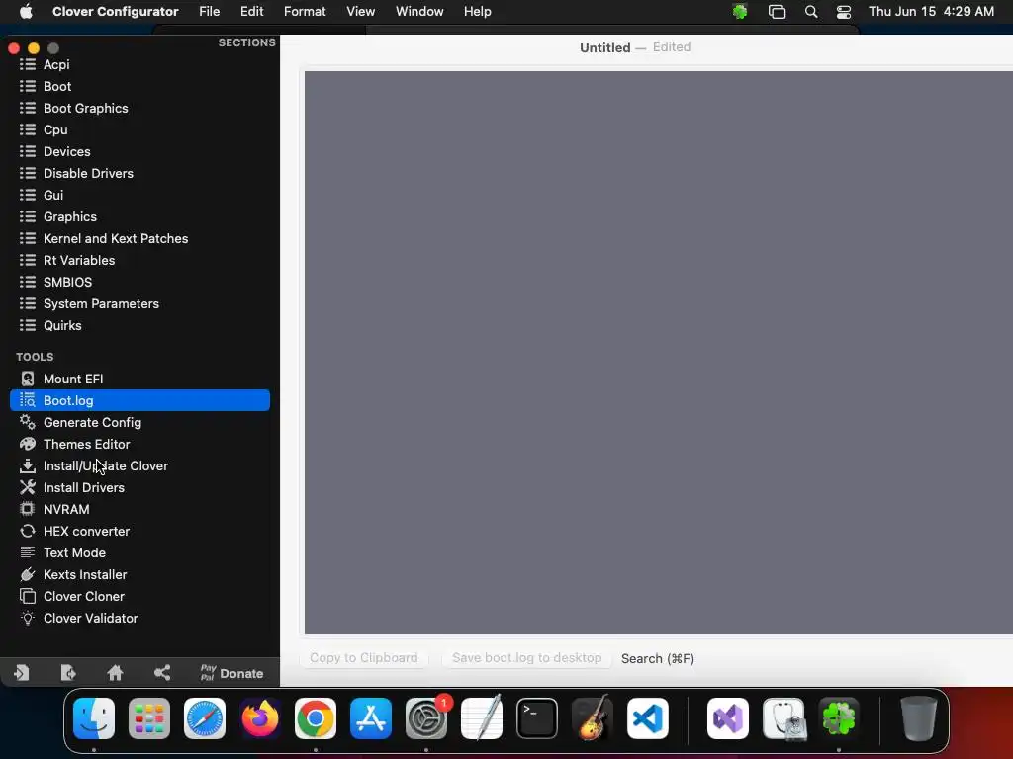This screenshot has height=759, width=1013.
Task: Open Spotlight search in menu bar
Action: pos(811,12)
